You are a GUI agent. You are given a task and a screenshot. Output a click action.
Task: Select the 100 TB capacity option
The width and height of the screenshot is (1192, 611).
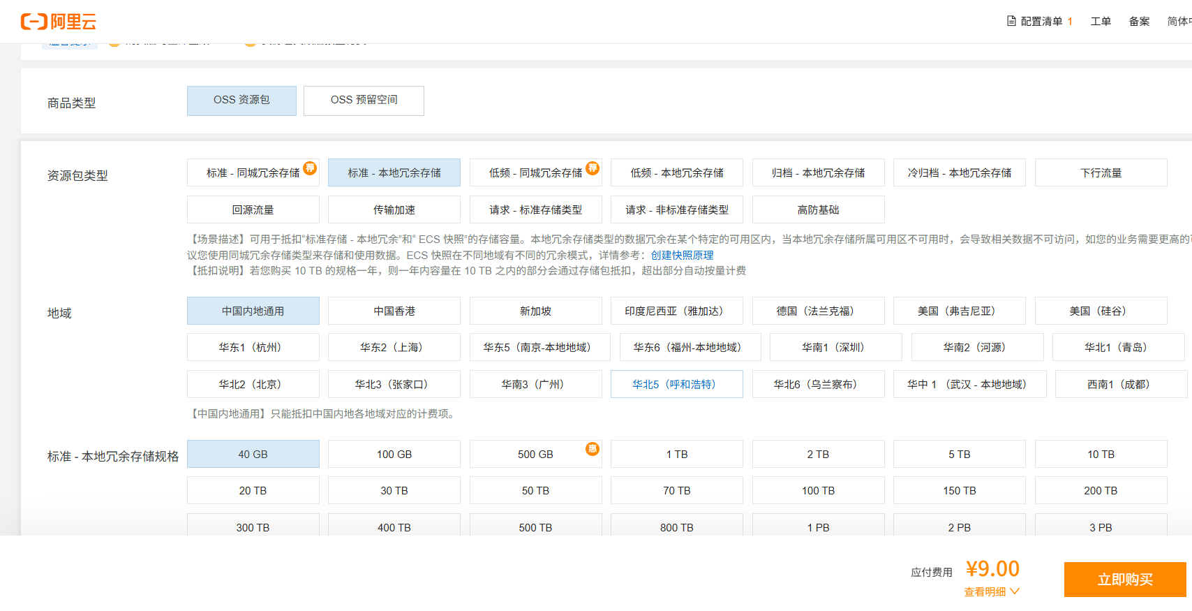click(818, 490)
